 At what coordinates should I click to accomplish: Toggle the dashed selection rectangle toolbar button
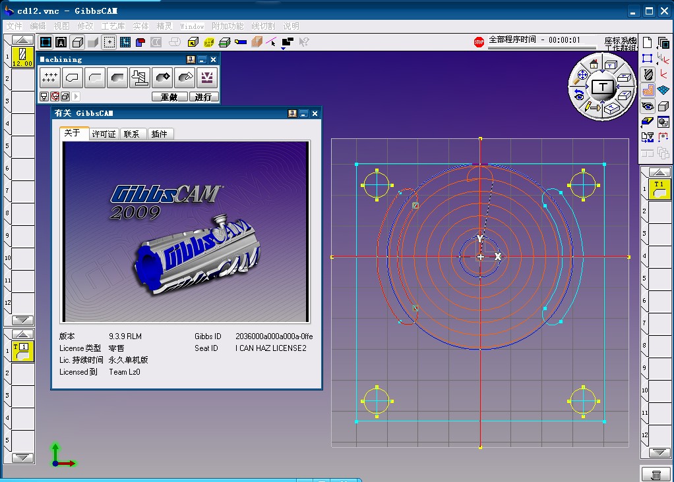(109, 42)
